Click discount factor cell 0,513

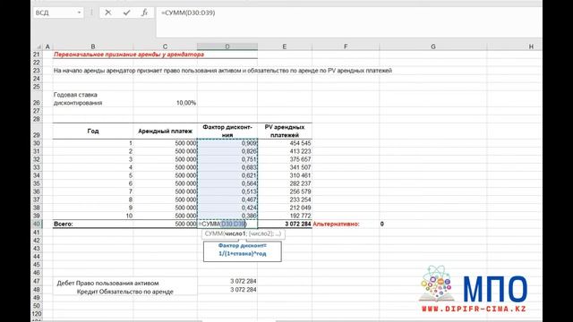pos(227,191)
